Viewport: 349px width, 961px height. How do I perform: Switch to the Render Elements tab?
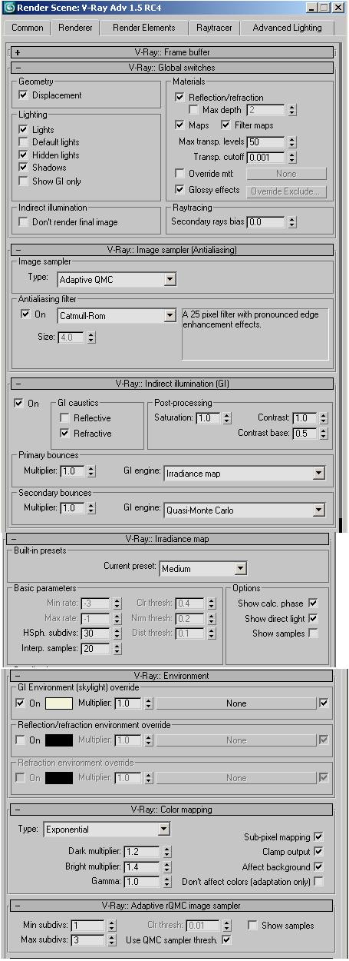tap(143, 28)
